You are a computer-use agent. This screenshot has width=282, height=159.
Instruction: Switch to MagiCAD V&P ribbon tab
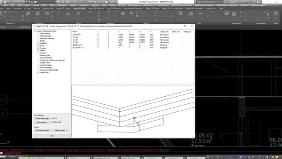pos(79,8)
